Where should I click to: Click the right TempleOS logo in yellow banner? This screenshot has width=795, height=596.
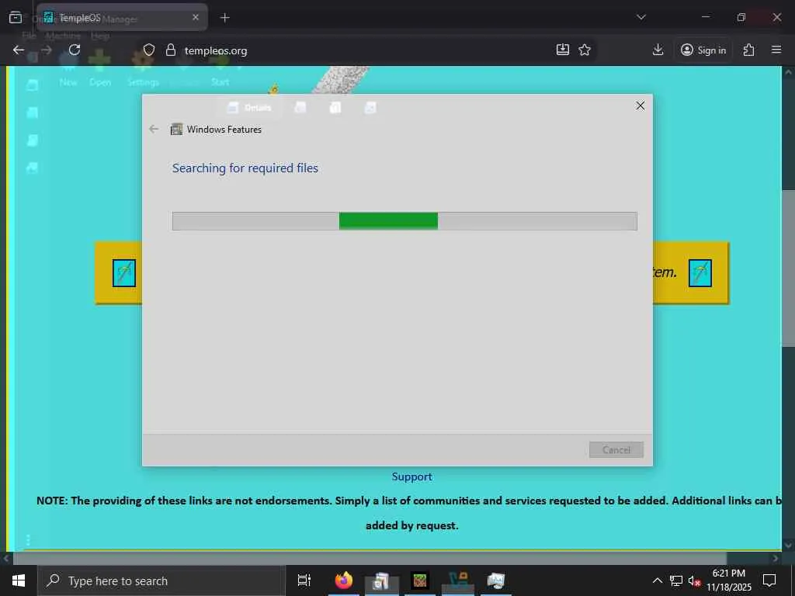(x=700, y=273)
